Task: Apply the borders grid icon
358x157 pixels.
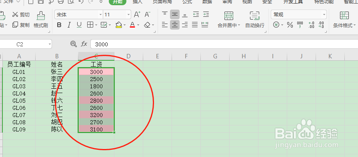Action: 90,25
